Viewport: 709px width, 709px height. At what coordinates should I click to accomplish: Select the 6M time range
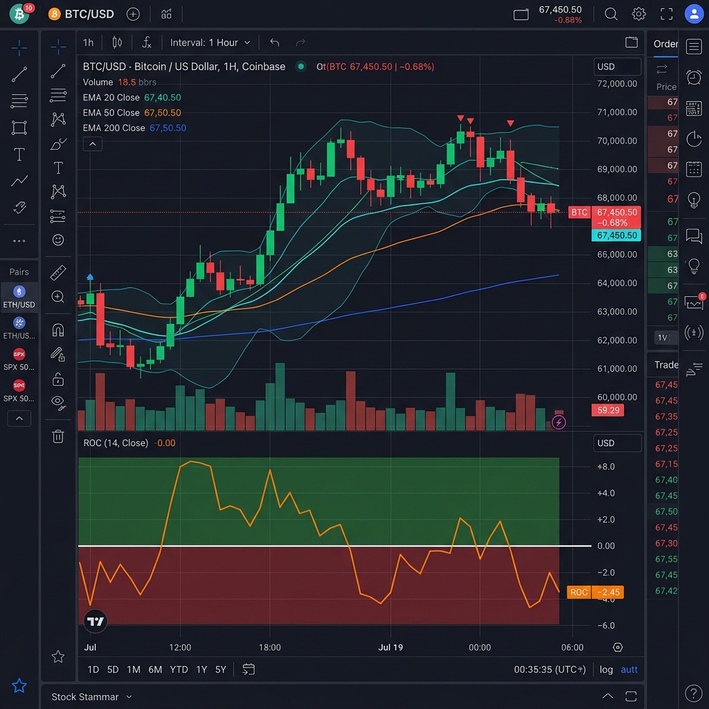155,670
